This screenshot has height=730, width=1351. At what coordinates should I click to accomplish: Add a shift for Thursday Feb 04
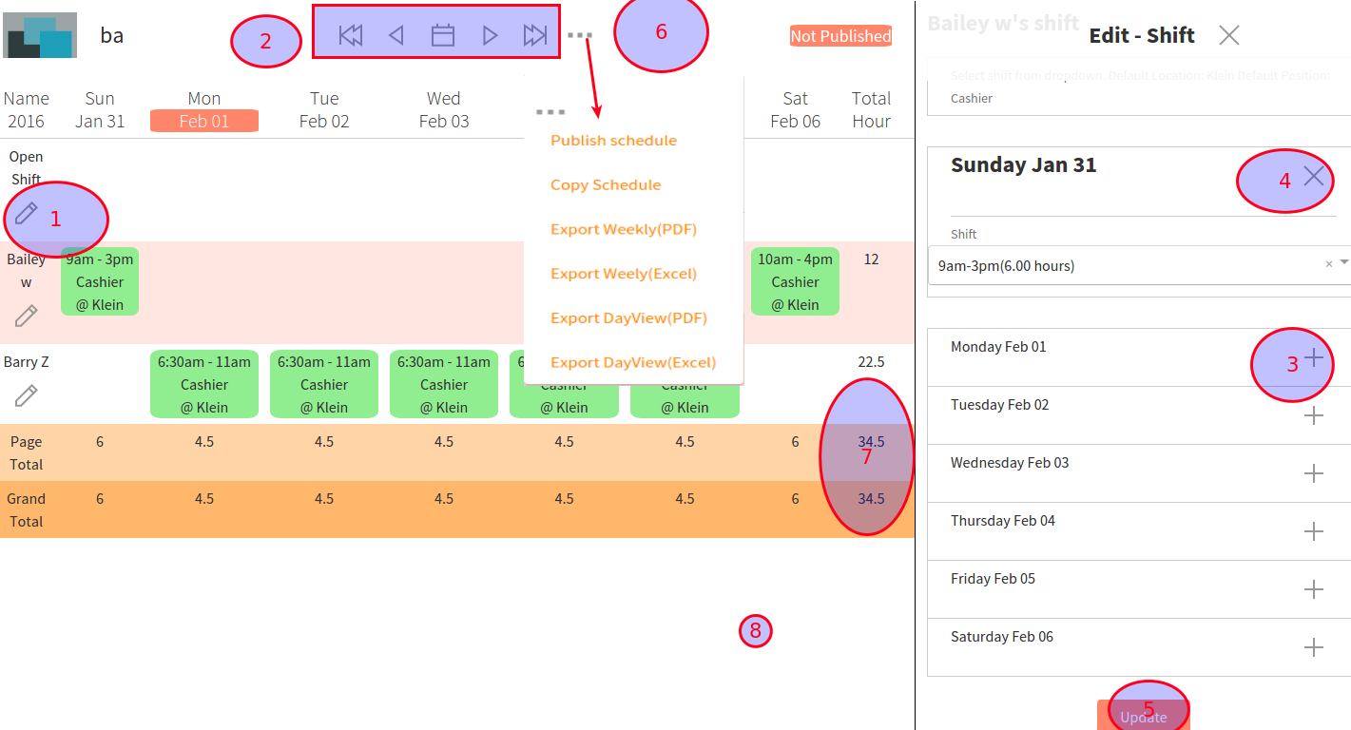(x=1313, y=531)
